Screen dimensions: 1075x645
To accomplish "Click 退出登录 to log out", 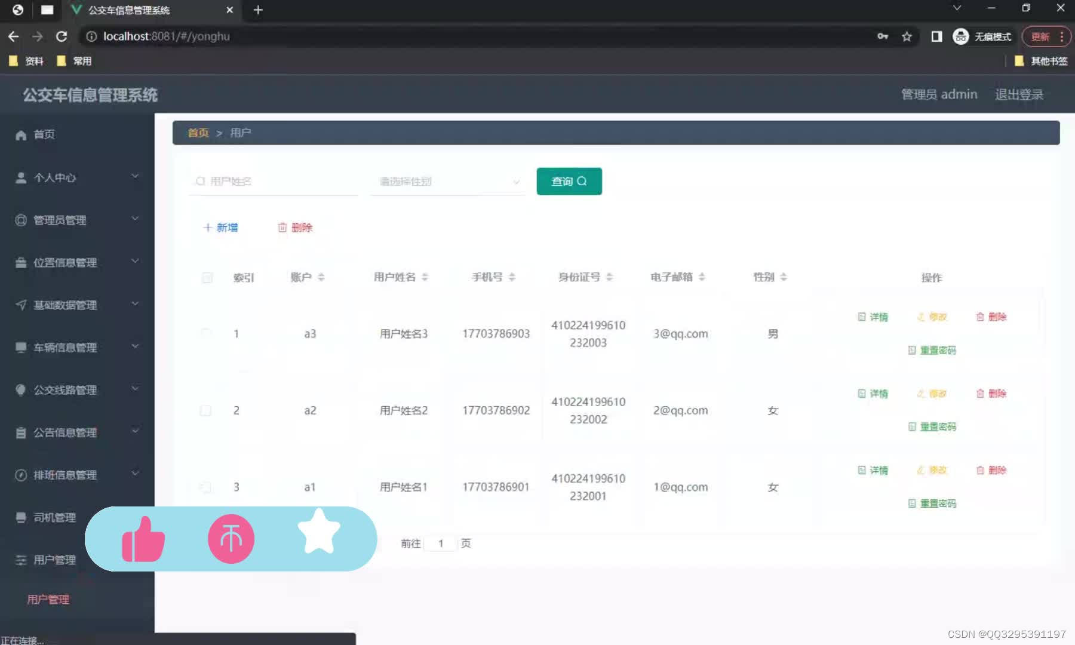I will pos(1019,94).
